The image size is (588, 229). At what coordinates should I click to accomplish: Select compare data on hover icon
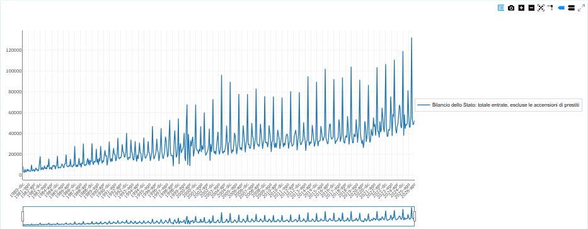pyautogui.click(x=572, y=8)
